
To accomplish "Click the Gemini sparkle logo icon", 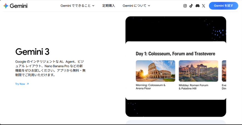I will tap(6, 6).
